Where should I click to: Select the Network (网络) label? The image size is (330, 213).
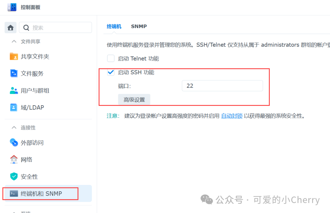pyautogui.click(x=27, y=160)
